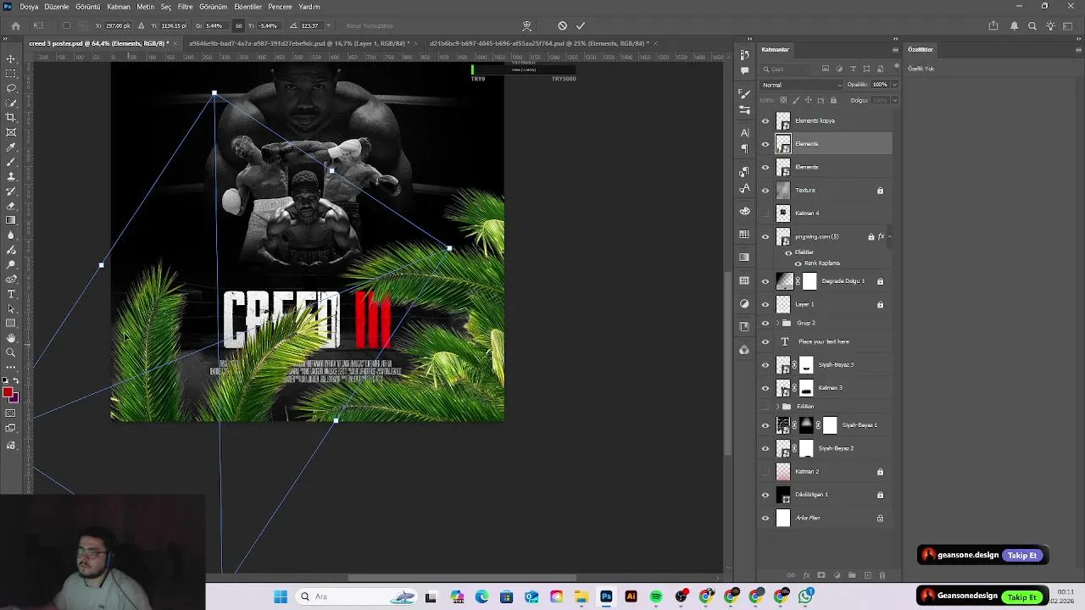Toggle link for width and height scale
1085x610 pixels.
coord(238,25)
